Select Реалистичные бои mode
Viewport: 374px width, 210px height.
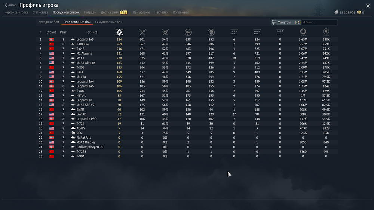(x=77, y=22)
